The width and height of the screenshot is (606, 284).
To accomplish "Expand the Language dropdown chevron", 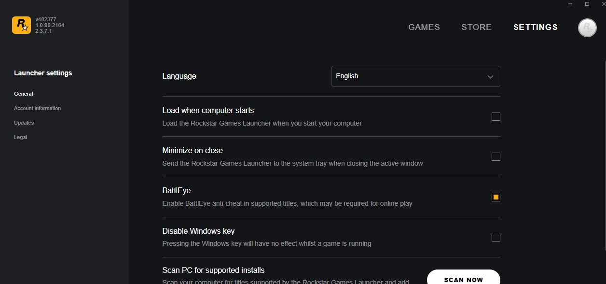I will (490, 76).
